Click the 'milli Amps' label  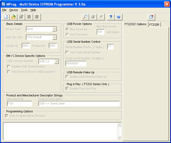pos(113,32)
